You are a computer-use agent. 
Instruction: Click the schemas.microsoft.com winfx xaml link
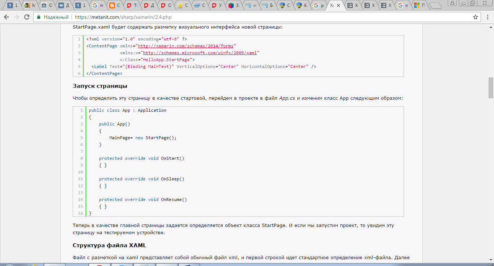200,53
